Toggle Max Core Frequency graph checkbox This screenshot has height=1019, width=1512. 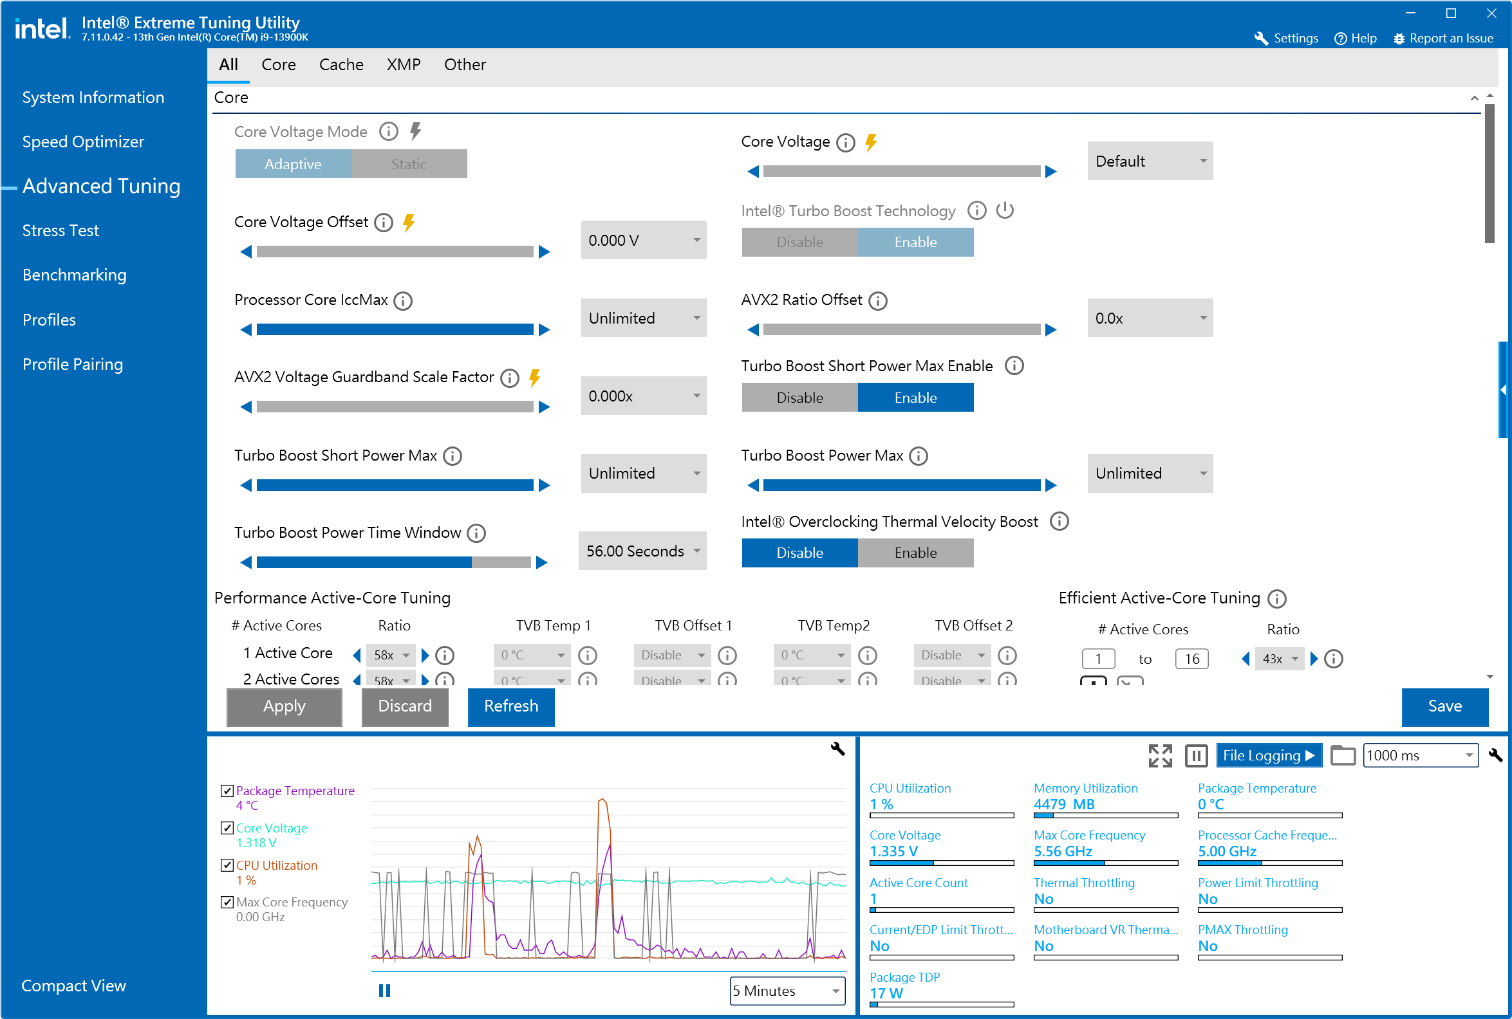tap(227, 902)
